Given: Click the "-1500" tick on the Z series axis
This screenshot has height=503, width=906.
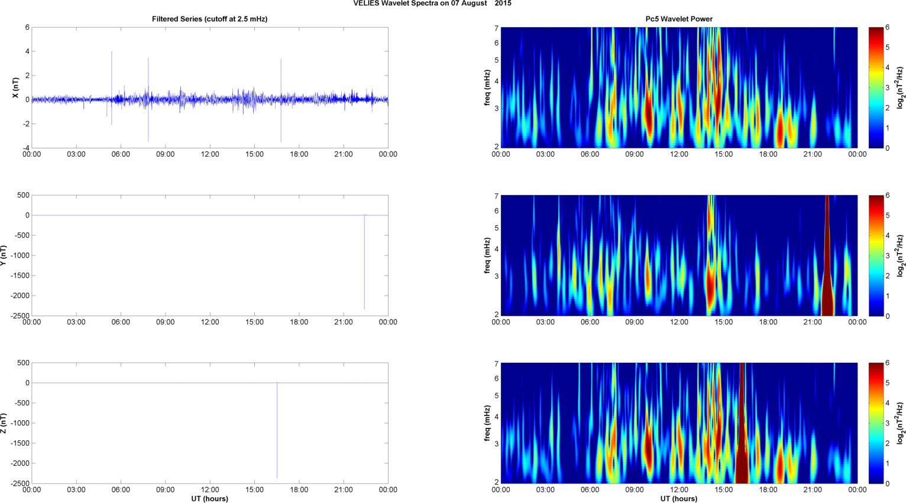Looking at the screenshot, I should click(x=20, y=443).
